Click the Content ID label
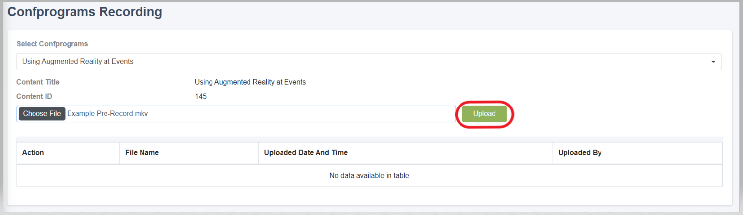 point(34,97)
